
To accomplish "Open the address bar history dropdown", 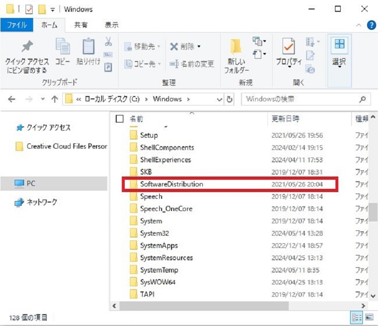I will [x=219, y=99].
